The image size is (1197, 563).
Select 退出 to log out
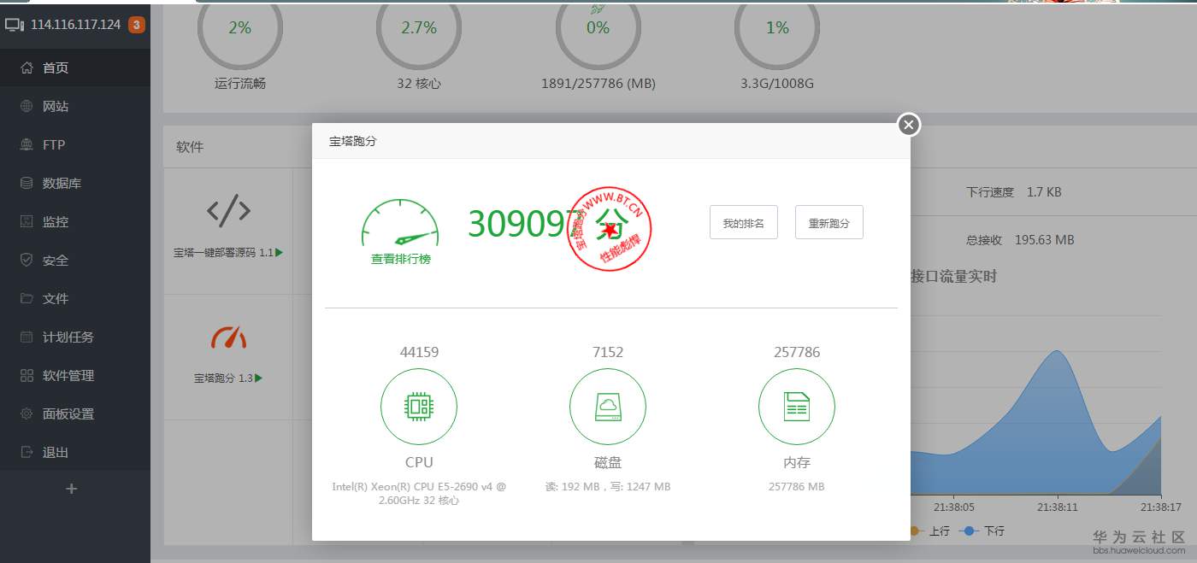coord(75,452)
